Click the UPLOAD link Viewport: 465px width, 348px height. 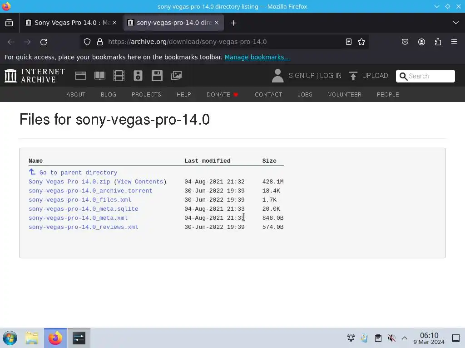375,76
